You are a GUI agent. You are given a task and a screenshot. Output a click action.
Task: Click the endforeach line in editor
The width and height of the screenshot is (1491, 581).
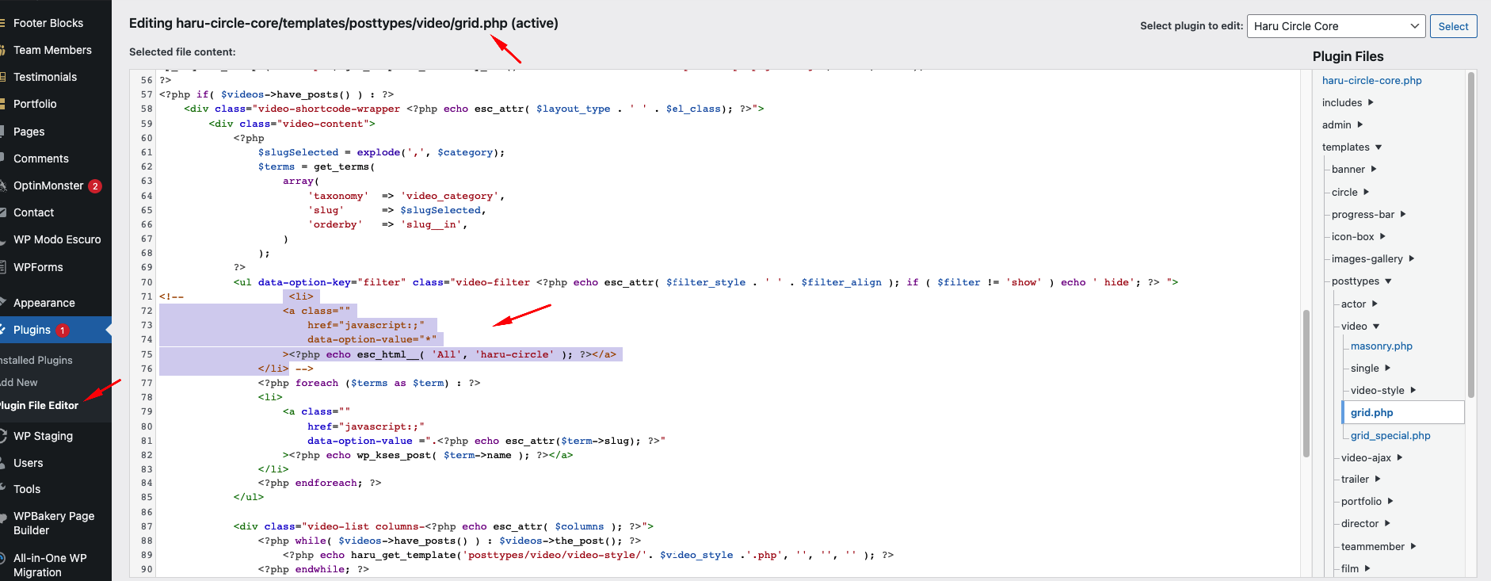[319, 483]
